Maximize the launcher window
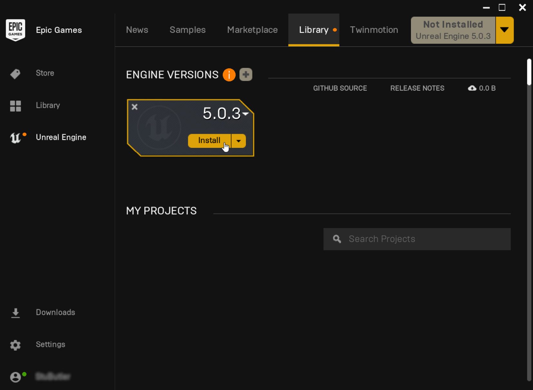Viewport: 533px width, 390px height. pos(502,7)
